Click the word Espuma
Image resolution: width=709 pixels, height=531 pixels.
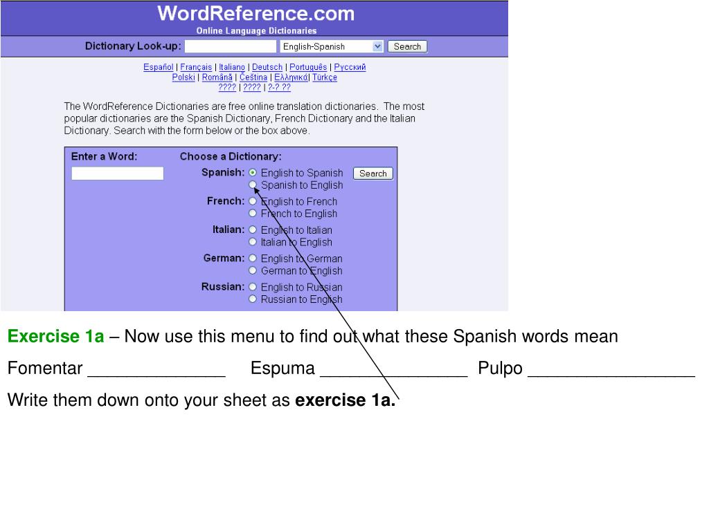point(282,368)
